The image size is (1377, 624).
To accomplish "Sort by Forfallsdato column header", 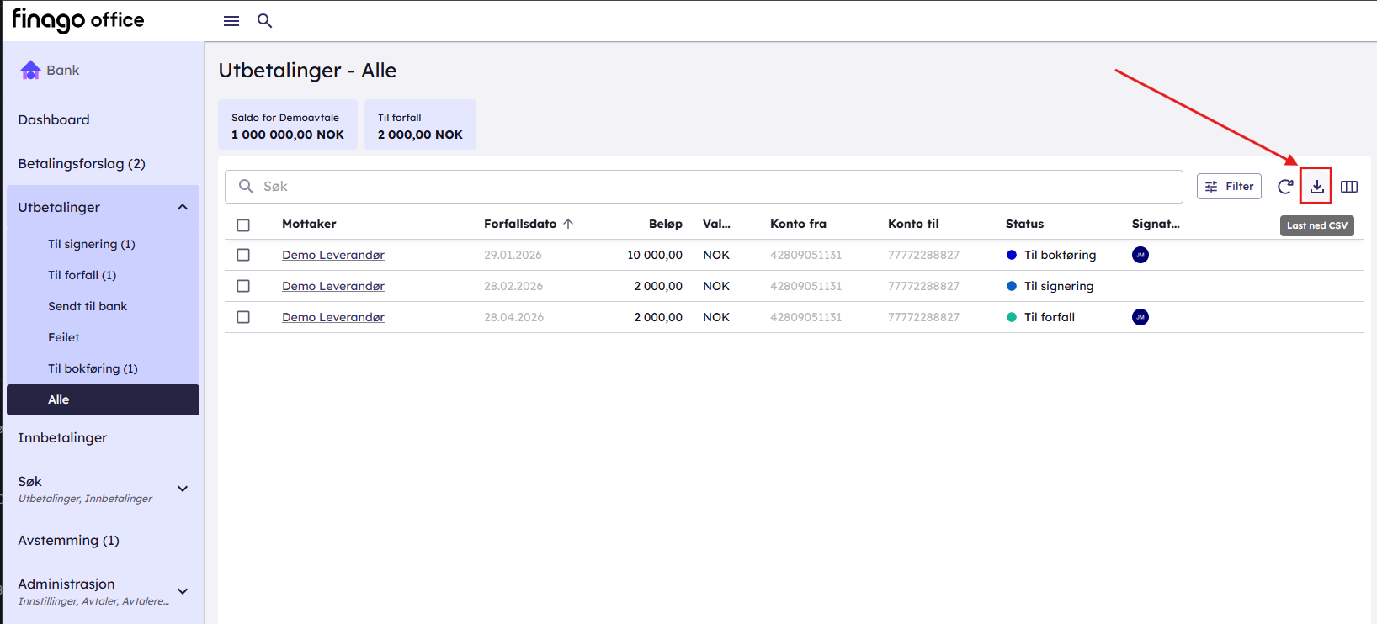I will tap(520, 224).
